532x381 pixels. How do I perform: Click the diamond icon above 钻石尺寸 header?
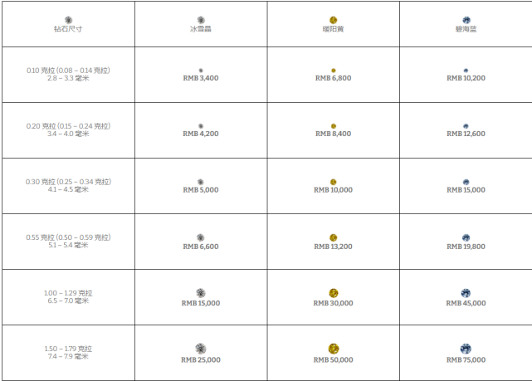(x=68, y=20)
